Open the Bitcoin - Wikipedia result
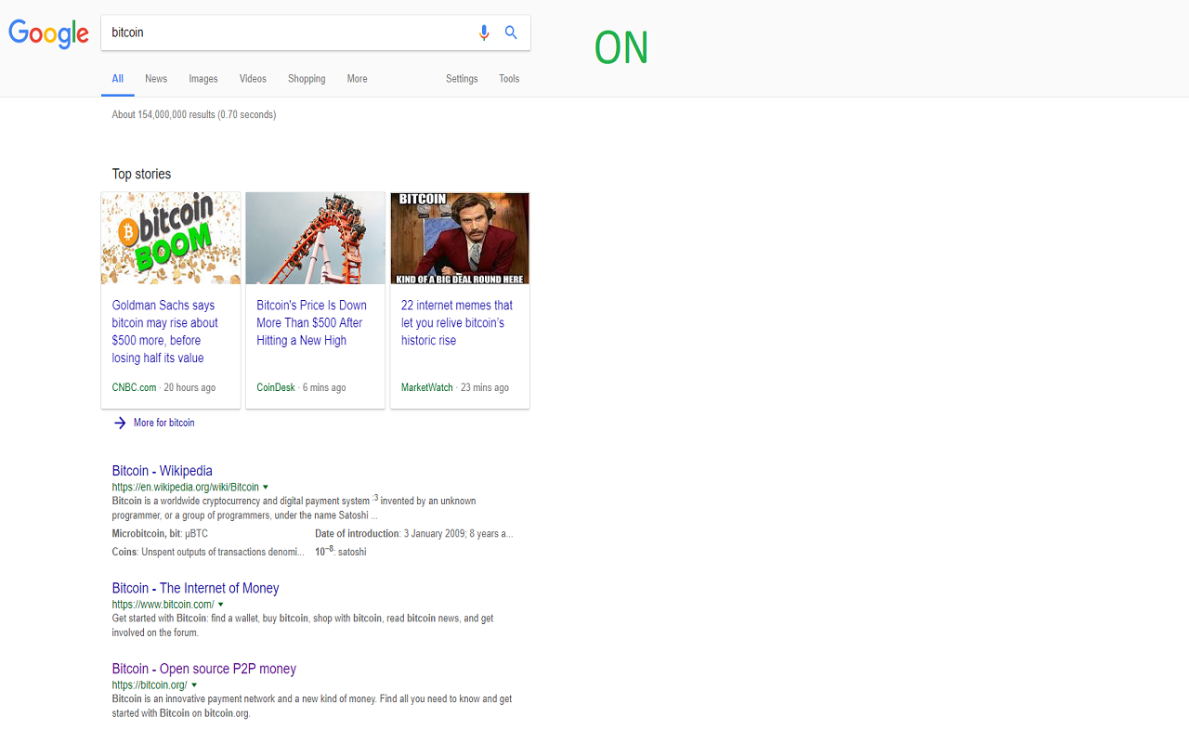Screen dimensions: 1189x743 (163, 471)
